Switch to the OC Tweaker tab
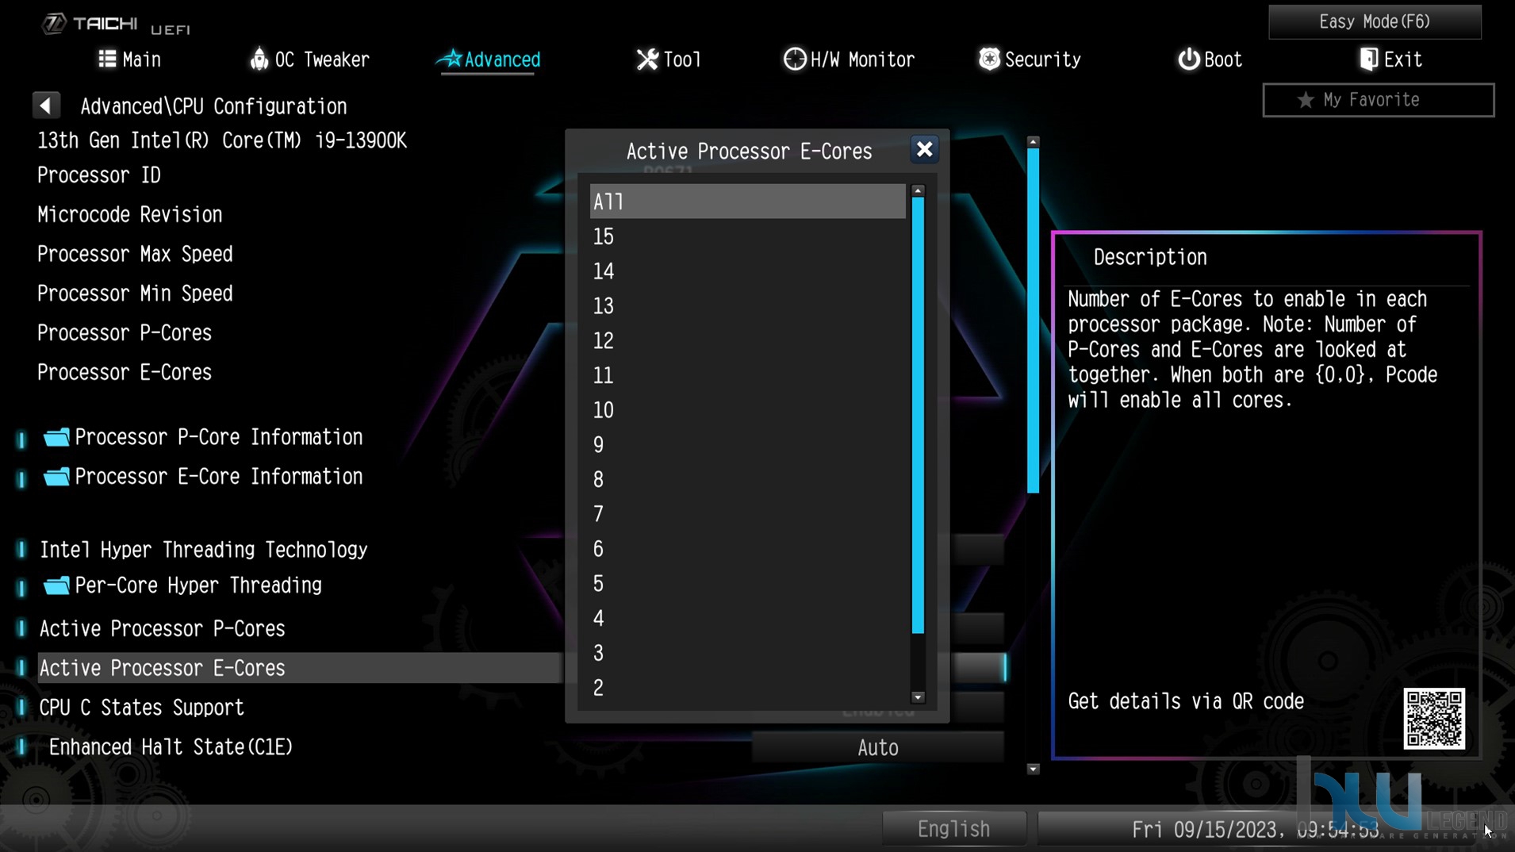 (309, 59)
